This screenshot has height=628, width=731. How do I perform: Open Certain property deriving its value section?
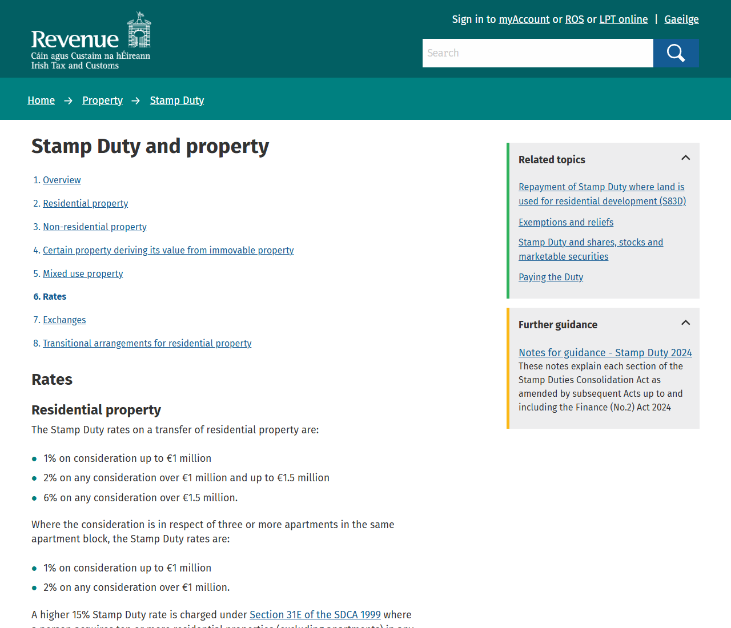point(168,250)
